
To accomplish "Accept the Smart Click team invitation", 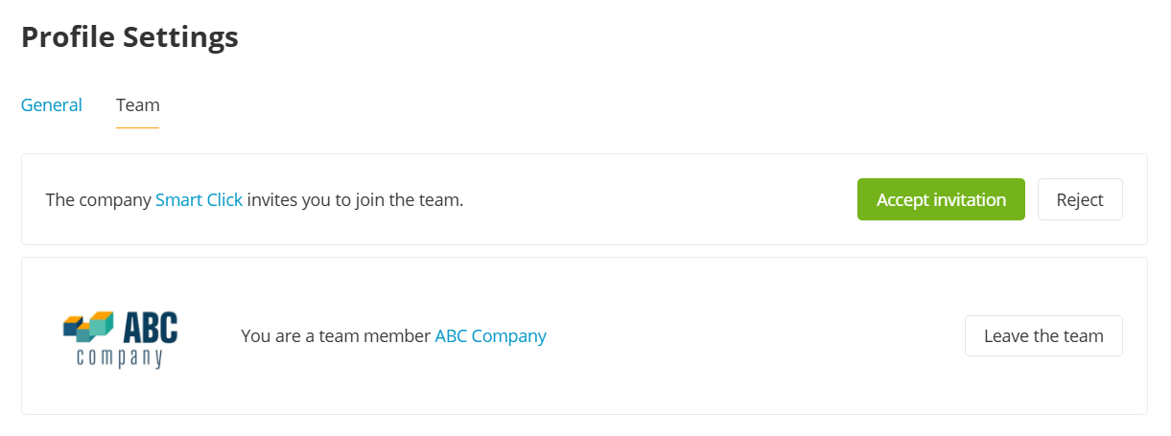I will [x=940, y=199].
